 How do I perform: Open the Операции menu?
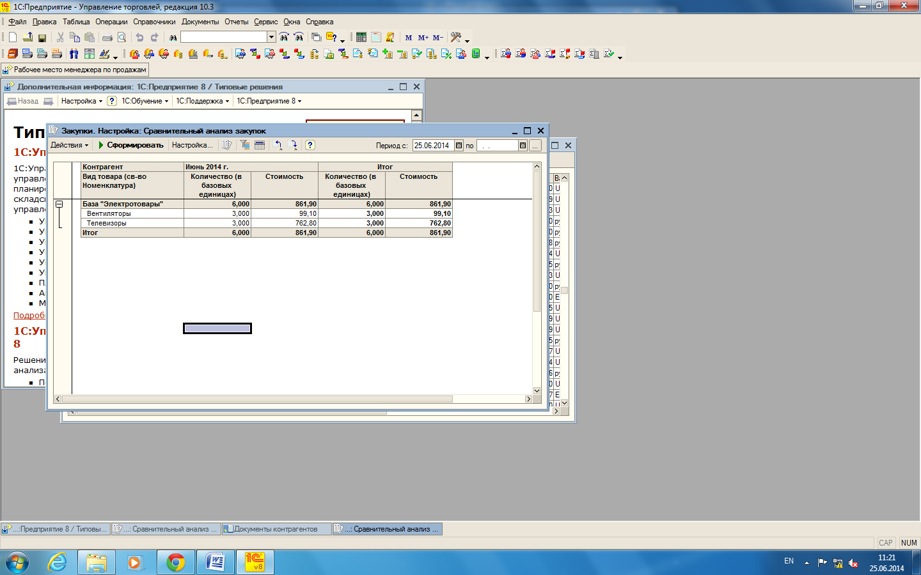pos(111,22)
